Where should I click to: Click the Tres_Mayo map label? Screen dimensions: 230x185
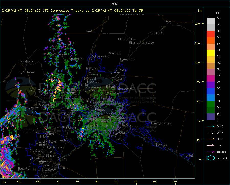click(x=93, y=68)
